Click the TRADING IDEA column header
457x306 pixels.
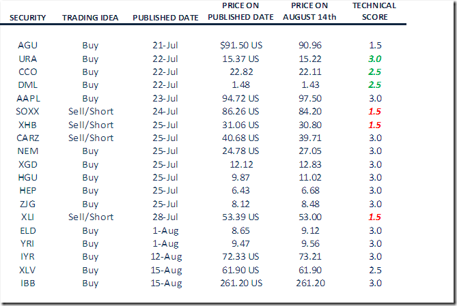point(90,17)
